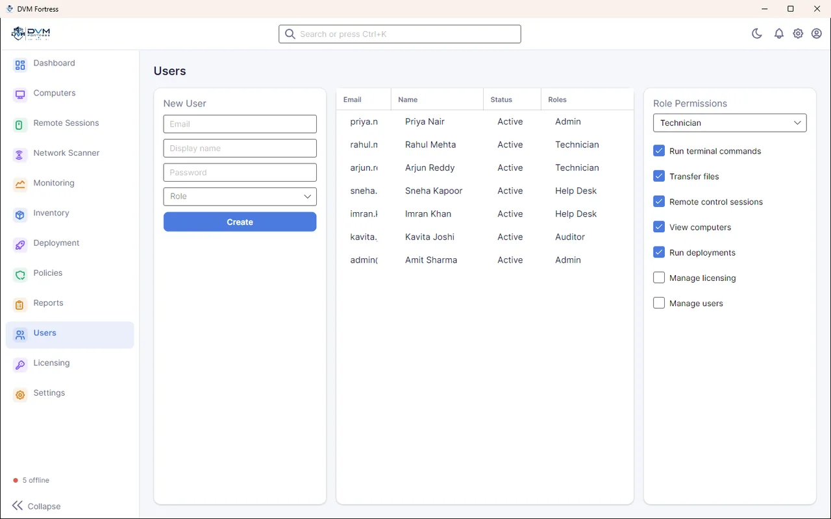Click the top-bar settings gear icon
This screenshot has height=519, width=831.
798,34
